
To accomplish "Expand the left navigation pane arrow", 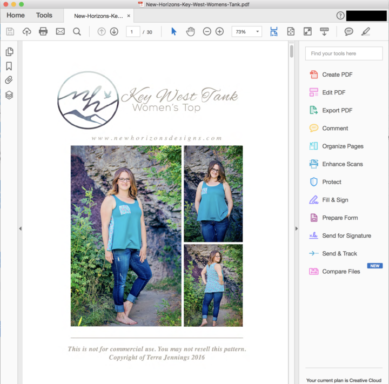I will (20, 228).
